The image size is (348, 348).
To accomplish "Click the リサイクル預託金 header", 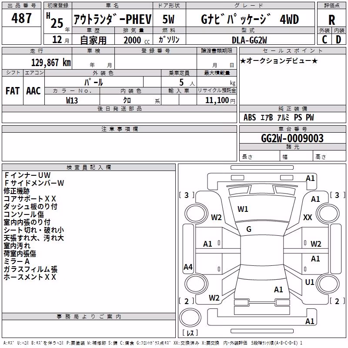I will coord(217,90).
